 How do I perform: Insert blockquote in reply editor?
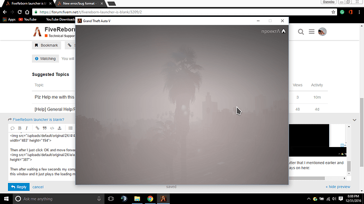tap(44, 128)
